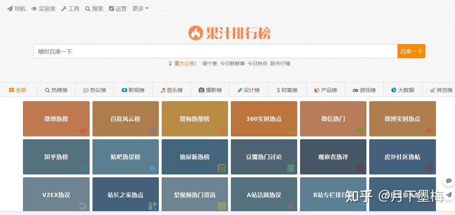This screenshot has height=215, width=455.
Task: Click the 百度一下 search button
Action: coord(411,51)
